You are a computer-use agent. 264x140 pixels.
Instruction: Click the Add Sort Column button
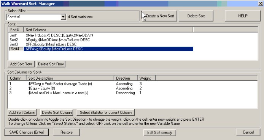pos(22,112)
